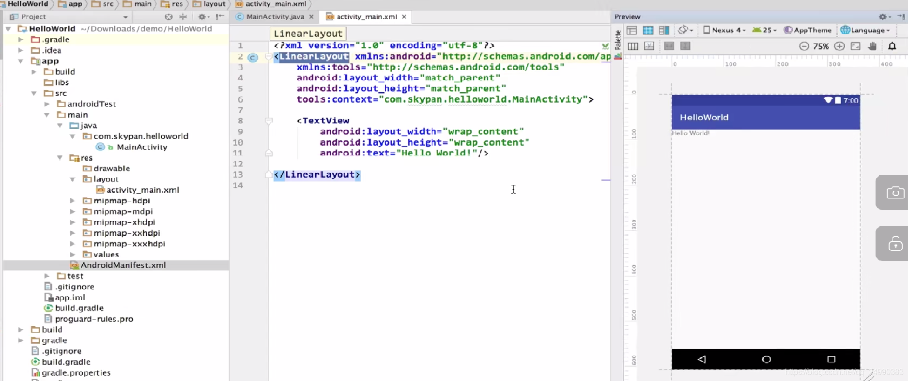Collapse the res folder
908x381 pixels.
click(60, 158)
